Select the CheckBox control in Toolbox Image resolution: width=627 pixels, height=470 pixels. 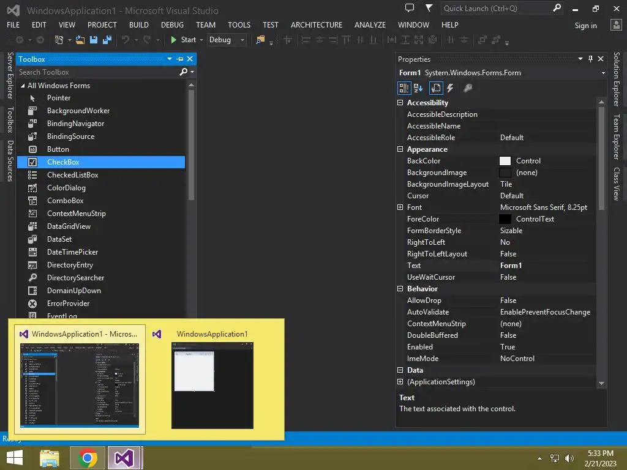(x=101, y=162)
